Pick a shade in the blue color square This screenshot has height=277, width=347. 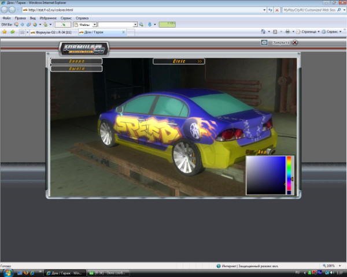(x=265, y=175)
